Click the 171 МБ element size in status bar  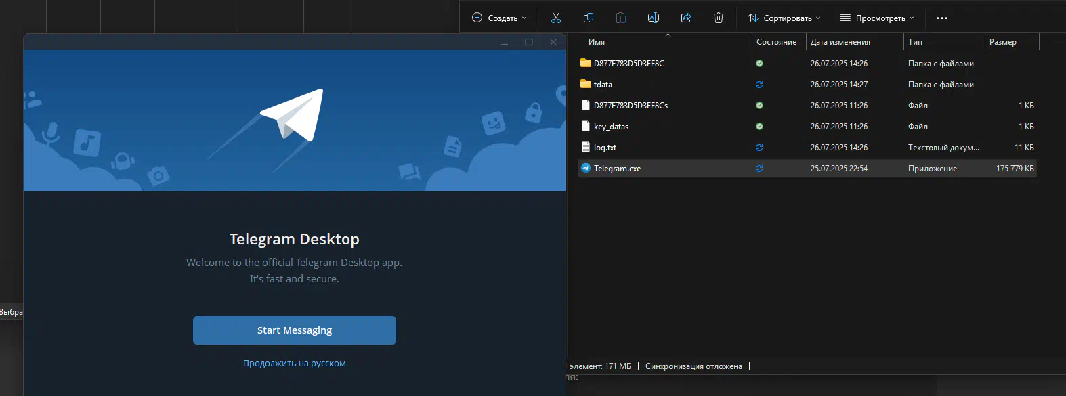[618, 366]
